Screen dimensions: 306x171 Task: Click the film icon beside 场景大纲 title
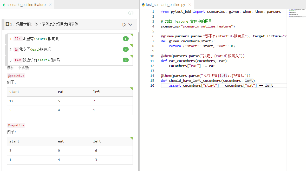7,24
